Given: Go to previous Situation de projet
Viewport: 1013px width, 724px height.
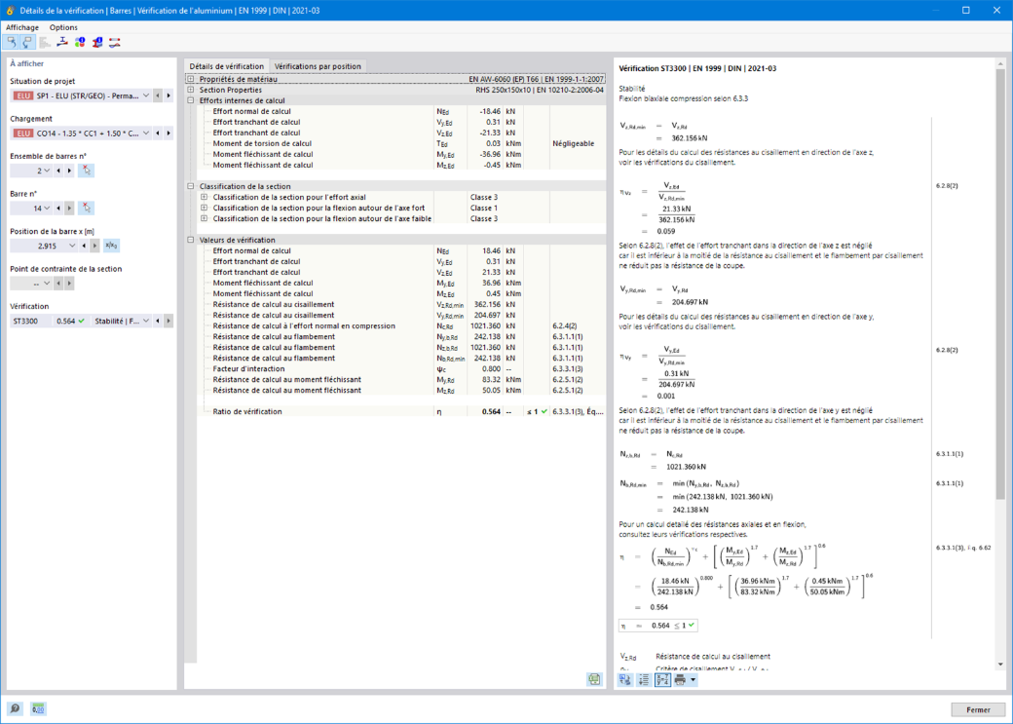Looking at the screenshot, I should (x=158, y=95).
